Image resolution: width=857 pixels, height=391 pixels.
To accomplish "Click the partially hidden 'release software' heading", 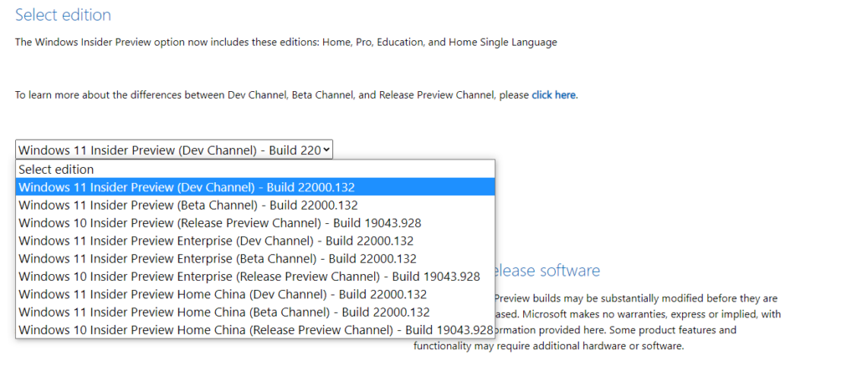I will coord(547,270).
